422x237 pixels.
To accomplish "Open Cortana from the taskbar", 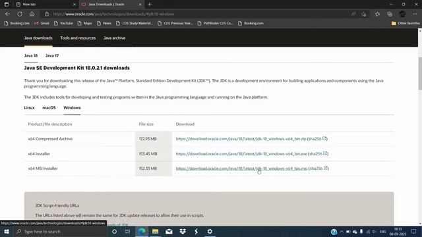I will tap(114, 231).
